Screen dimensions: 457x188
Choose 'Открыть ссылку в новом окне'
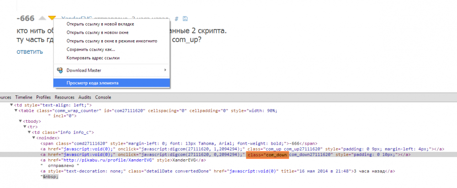(104, 32)
